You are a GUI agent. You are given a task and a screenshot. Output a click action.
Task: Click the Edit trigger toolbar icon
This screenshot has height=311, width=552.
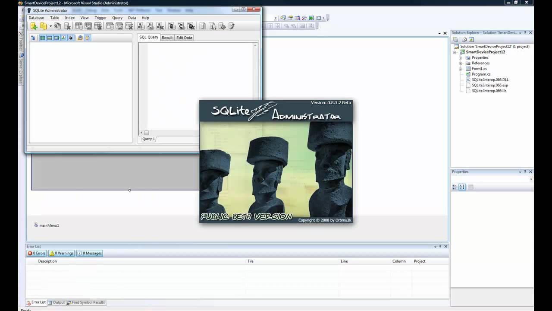pos(181,26)
